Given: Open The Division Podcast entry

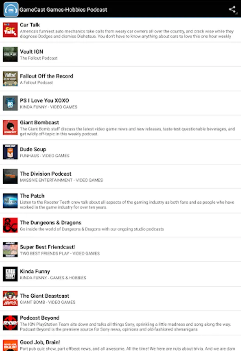Looking at the screenshot, I should click(x=120, y=176).
